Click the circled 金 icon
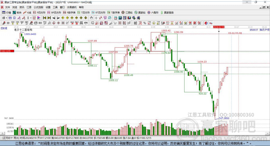The image size is (270, 146). 154,23
